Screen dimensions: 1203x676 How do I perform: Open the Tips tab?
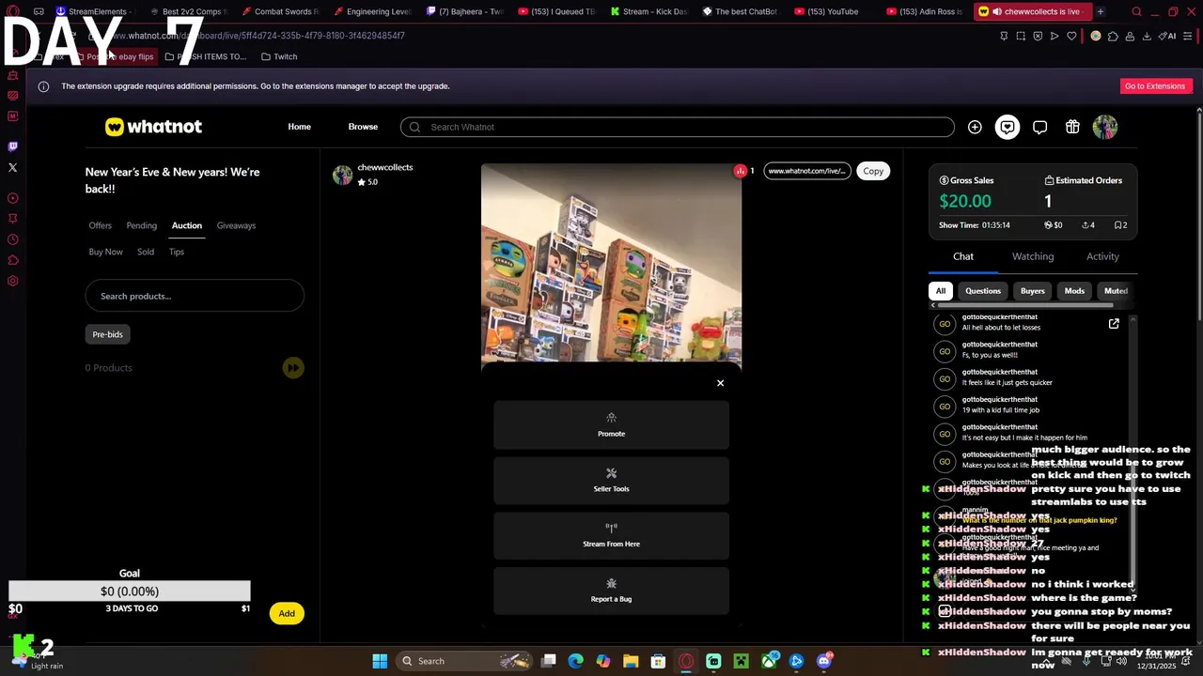(177, 252)
